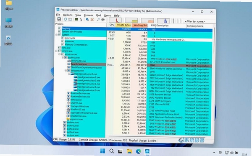Click the CPU usage mini graph with the red peak

(x=115, y=20)
